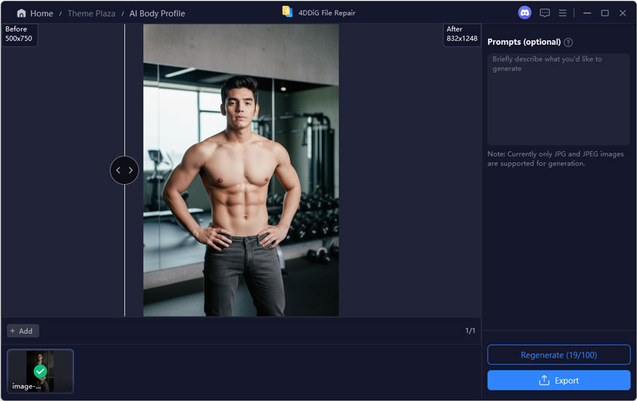Image resolution: width=637 pixels, height=401 pixels.
Task: Click the Prompts (optional) heading
Action: [x=524, y=42]
